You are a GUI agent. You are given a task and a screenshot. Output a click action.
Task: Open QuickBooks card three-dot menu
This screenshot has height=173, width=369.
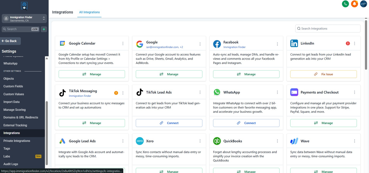coord(277,141)
